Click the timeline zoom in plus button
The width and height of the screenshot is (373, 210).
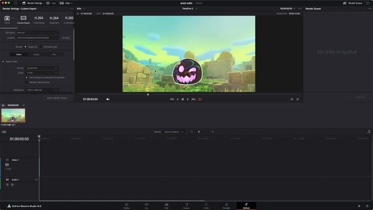coord(212,132)
